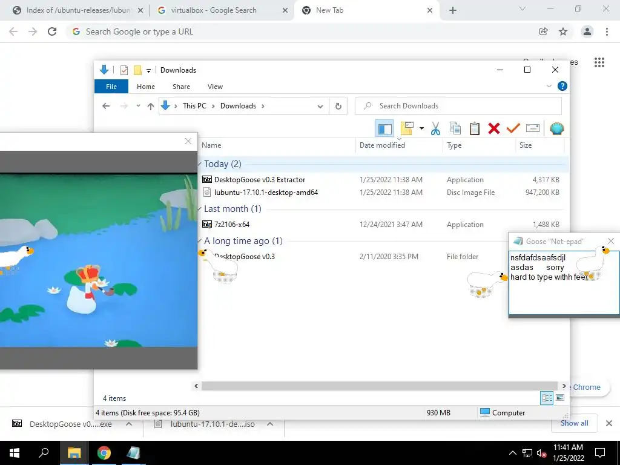Viewport: 620px width, 465px height.
Task: Open Chrome tab search dropdown chevron
Action: (x=523, y=8)
